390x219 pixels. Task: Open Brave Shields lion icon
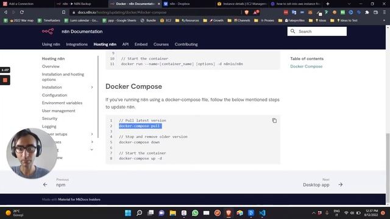click(247, 12)
